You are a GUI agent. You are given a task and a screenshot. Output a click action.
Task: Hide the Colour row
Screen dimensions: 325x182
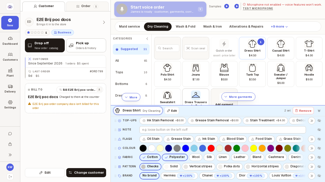click(x=319, y=148)
